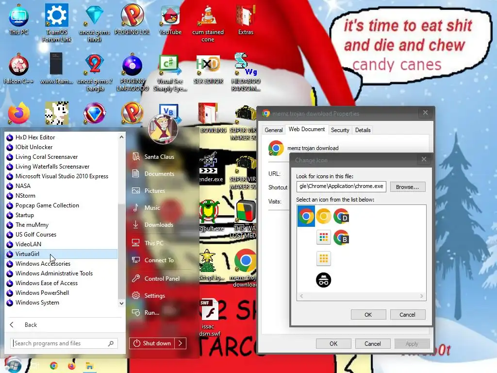The image size is (497, 373).
Task: Open TeamOS Forum Link desktop icon
Action: tap(57, 23)
